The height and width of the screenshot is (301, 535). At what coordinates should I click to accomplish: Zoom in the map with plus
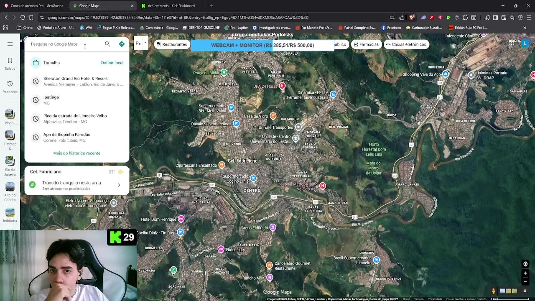coord(525,273)
